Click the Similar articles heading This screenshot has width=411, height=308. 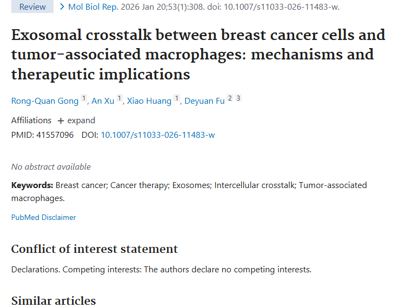click(54, 301)
